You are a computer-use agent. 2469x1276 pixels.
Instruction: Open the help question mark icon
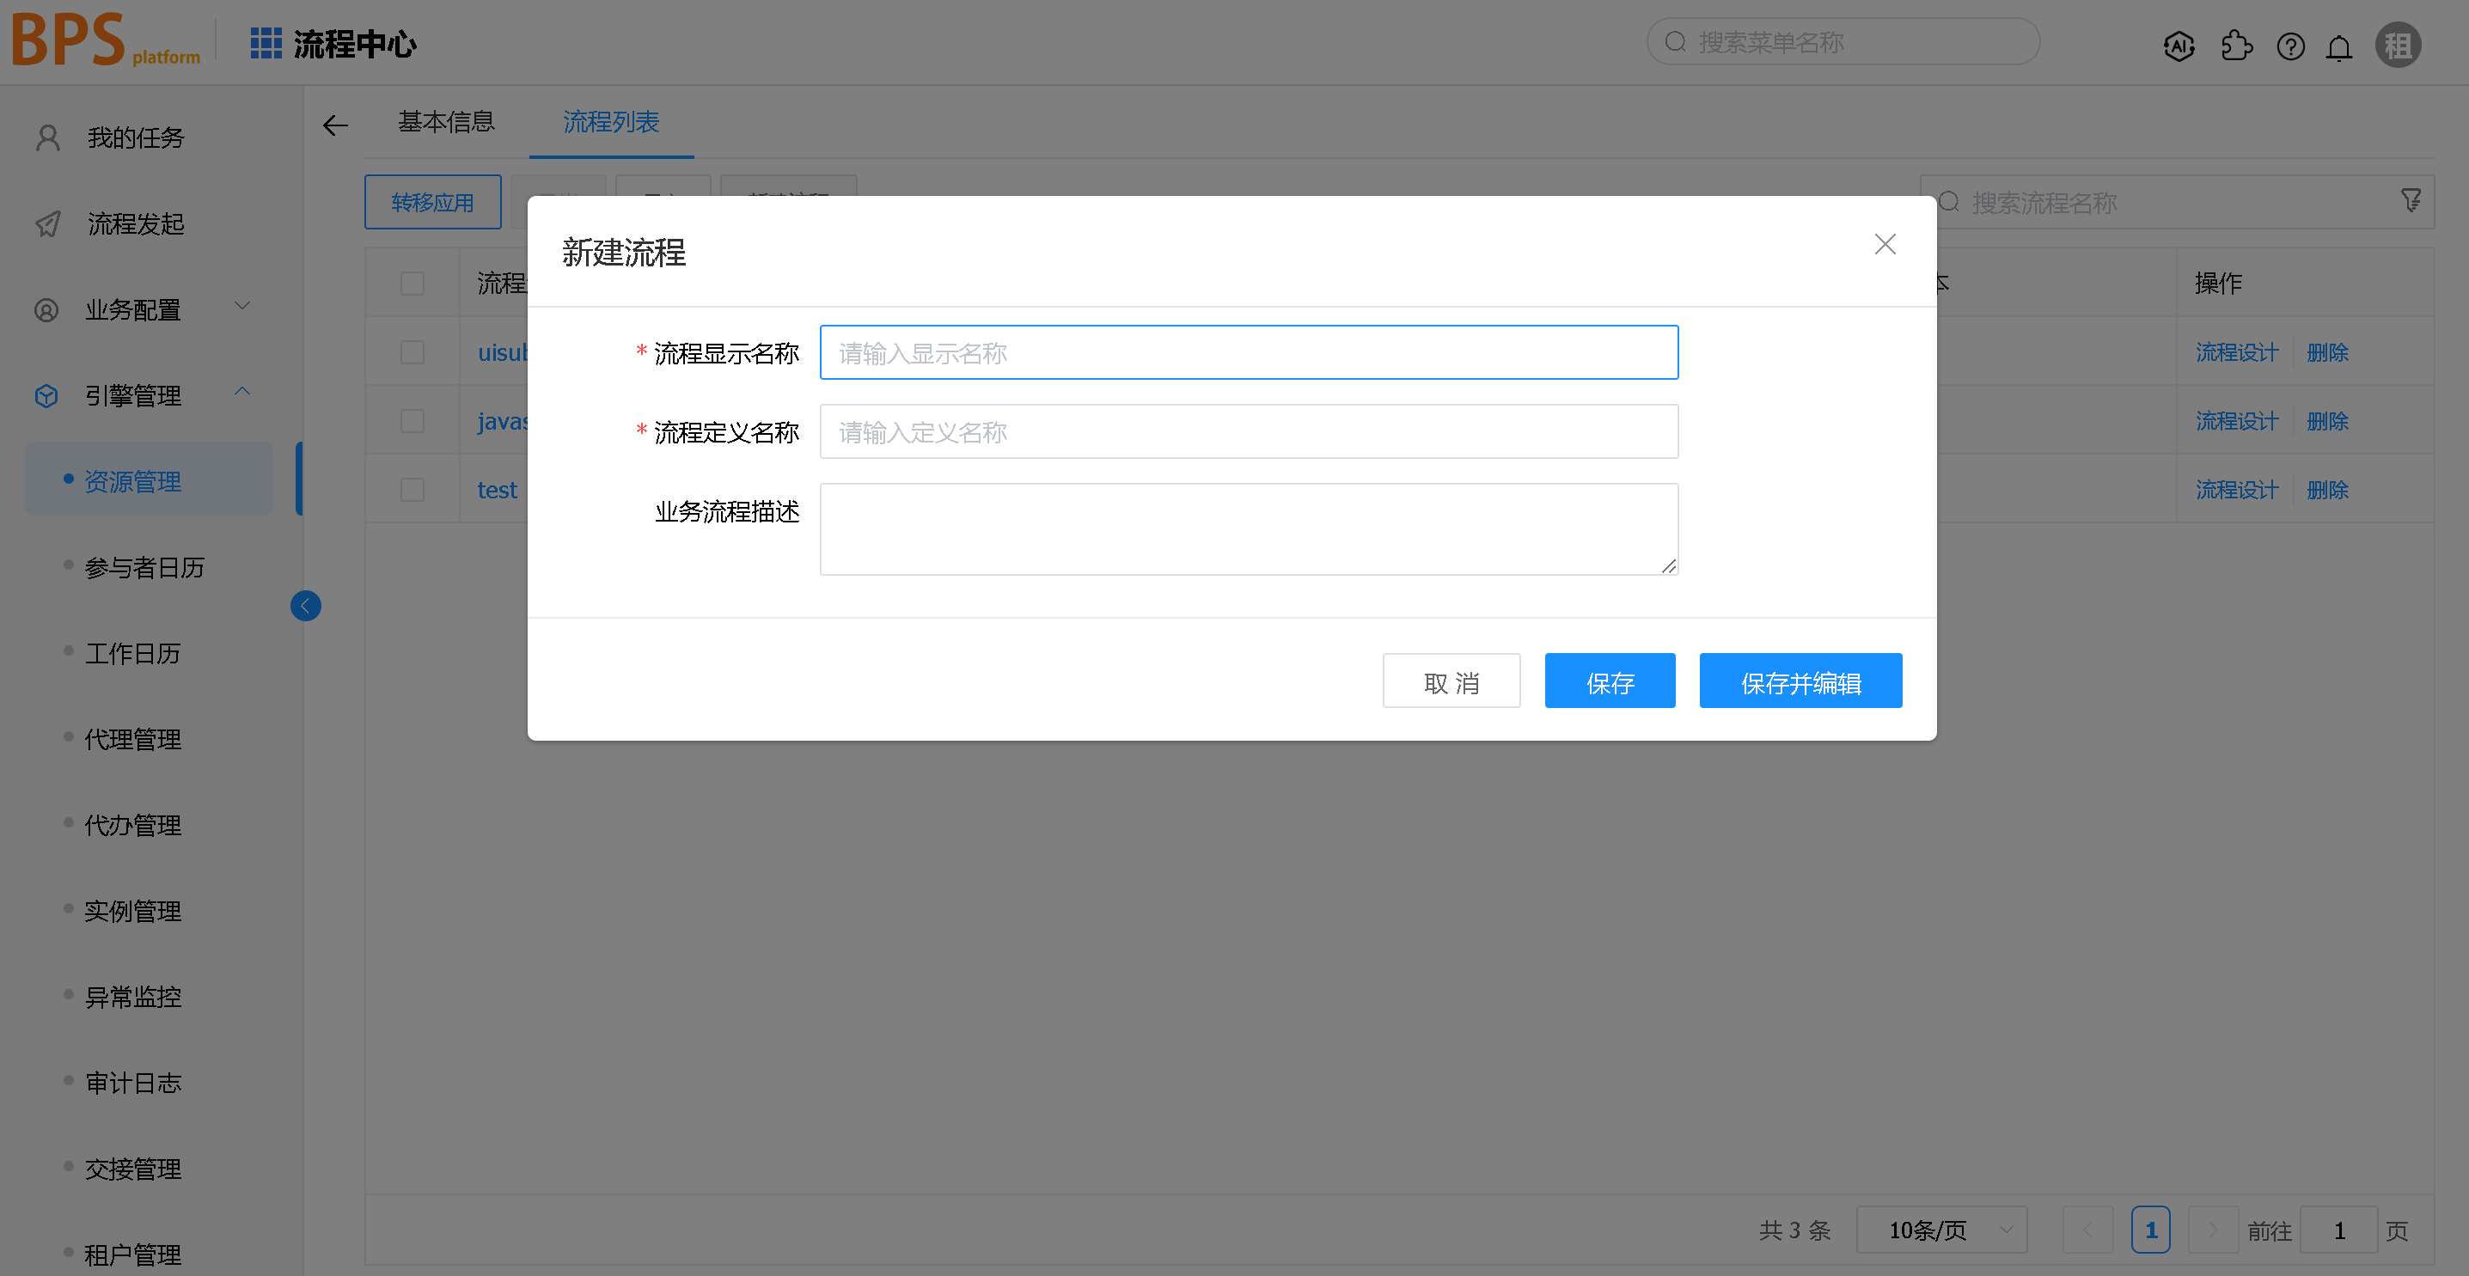click(x=2291, y=45)
